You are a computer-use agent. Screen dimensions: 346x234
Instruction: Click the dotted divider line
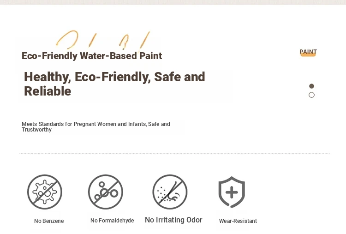(174, 153)
